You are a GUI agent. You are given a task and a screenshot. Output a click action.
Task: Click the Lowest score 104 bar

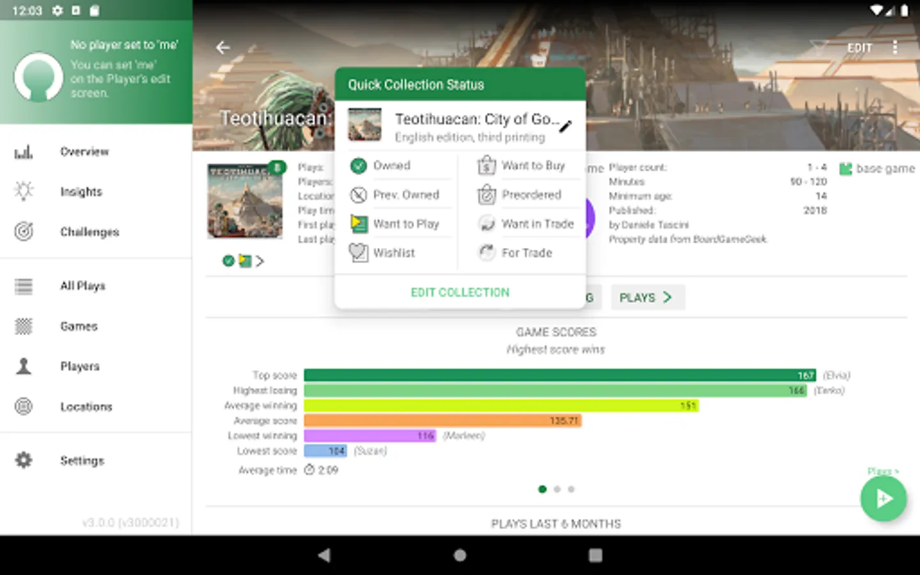click(x=326, y=451)
